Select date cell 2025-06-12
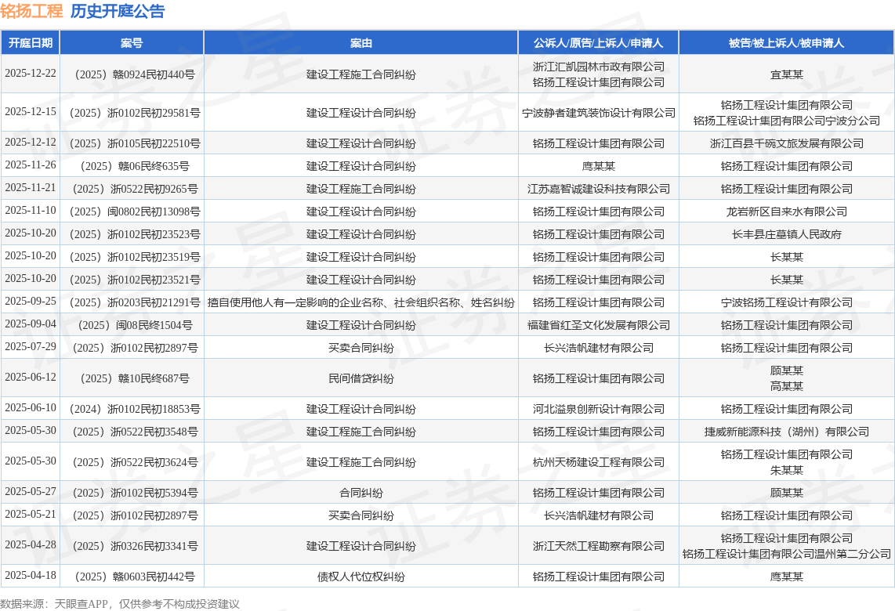 pyautogui.click(x=31, y=377)
